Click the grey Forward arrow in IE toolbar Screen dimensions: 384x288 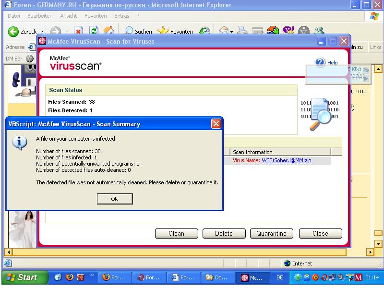[x=56, y=31]
